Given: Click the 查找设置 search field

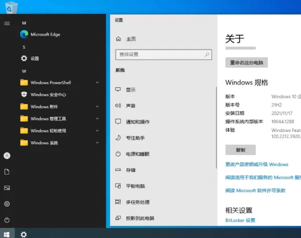Looking at the screenshot, I should 164,55.
